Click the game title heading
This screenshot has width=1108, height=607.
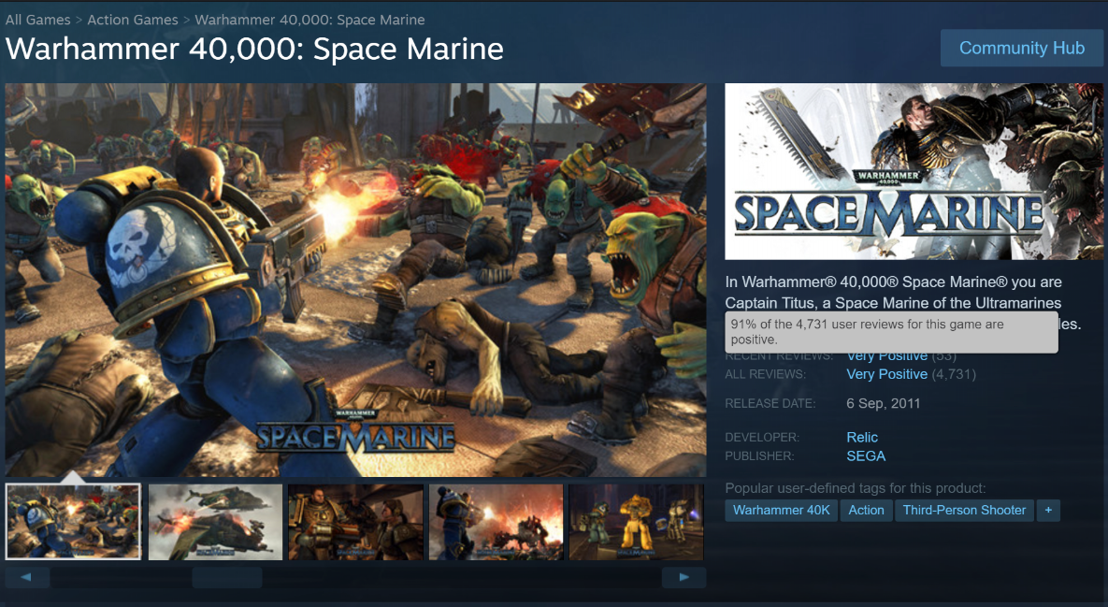tap(254, 49)
